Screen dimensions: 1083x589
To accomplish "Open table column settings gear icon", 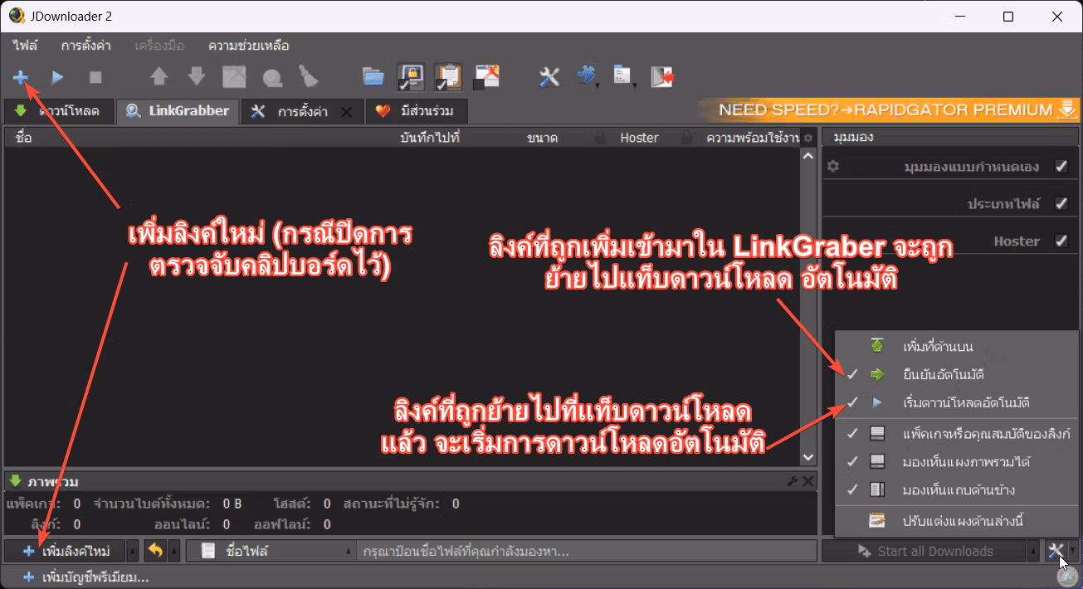I will pyautogui.click(x=807, y=138).
